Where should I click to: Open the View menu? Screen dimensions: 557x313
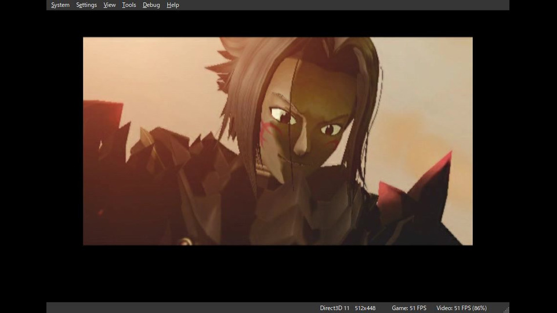(x=110, y=5)
